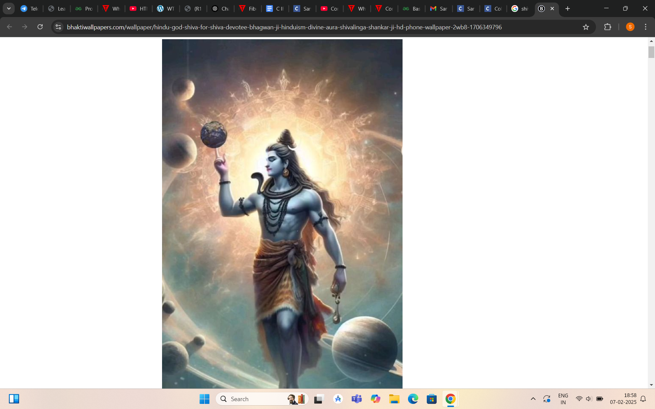The width and height of the screenshot is (655, 409).
Task: Restore down the Chrome window
Action: [625, 9]
